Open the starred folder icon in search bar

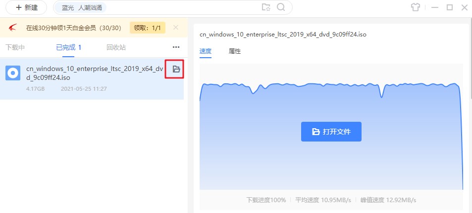266,7
